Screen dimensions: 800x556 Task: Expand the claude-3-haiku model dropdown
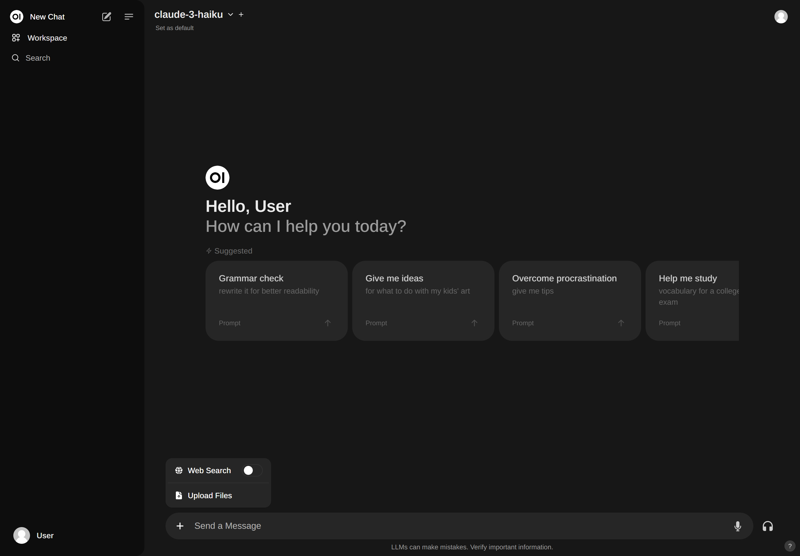[x=230, y=15]
